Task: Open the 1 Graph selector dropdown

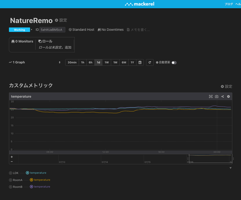Action: click(x=35, y=62)
